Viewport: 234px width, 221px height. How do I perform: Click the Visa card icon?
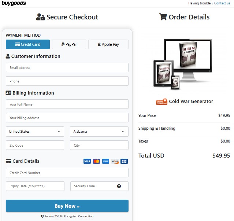(x=87, y=161)
